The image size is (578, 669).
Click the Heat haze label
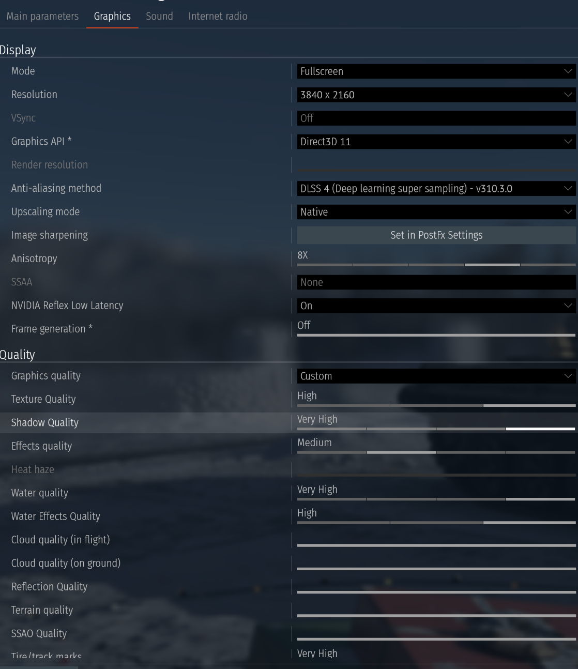point(33,469)
